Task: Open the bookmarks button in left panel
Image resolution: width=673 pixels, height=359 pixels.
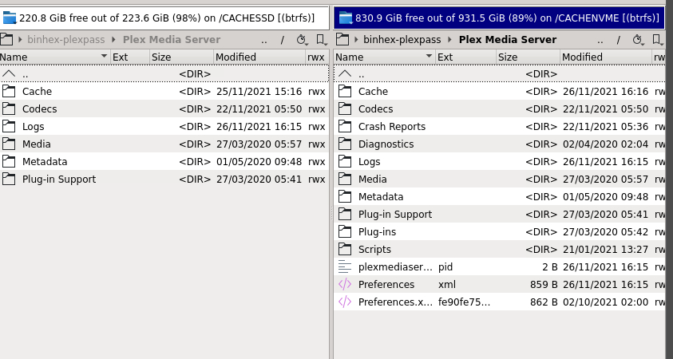Action: 322,40
